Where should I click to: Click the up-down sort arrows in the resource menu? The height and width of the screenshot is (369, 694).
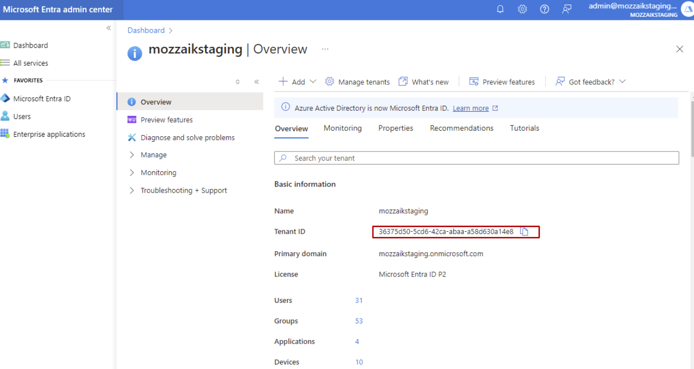(237, 82)
